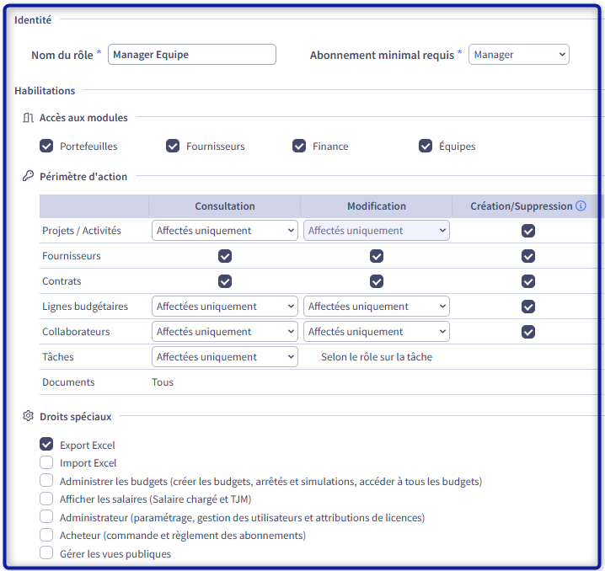This screenshot has width=605, height=571.
Task: Click the Projets / Activités row label
Action: pos(82,231)
